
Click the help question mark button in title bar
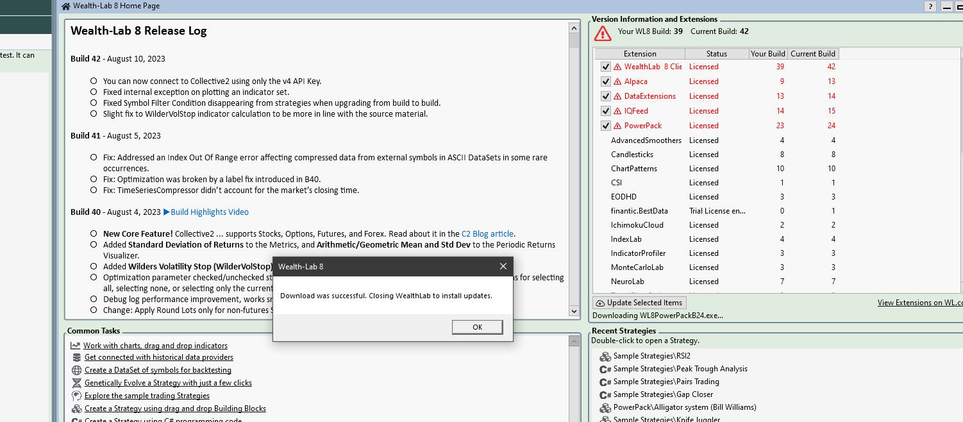pyautogui.click(x=930, y=6)
